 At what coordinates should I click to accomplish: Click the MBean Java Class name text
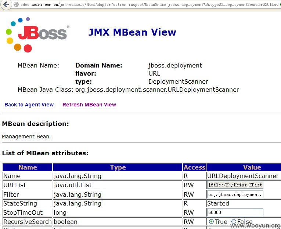157,90
